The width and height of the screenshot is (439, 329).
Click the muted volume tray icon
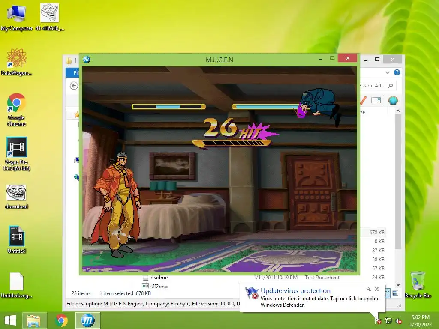point(399,321)
